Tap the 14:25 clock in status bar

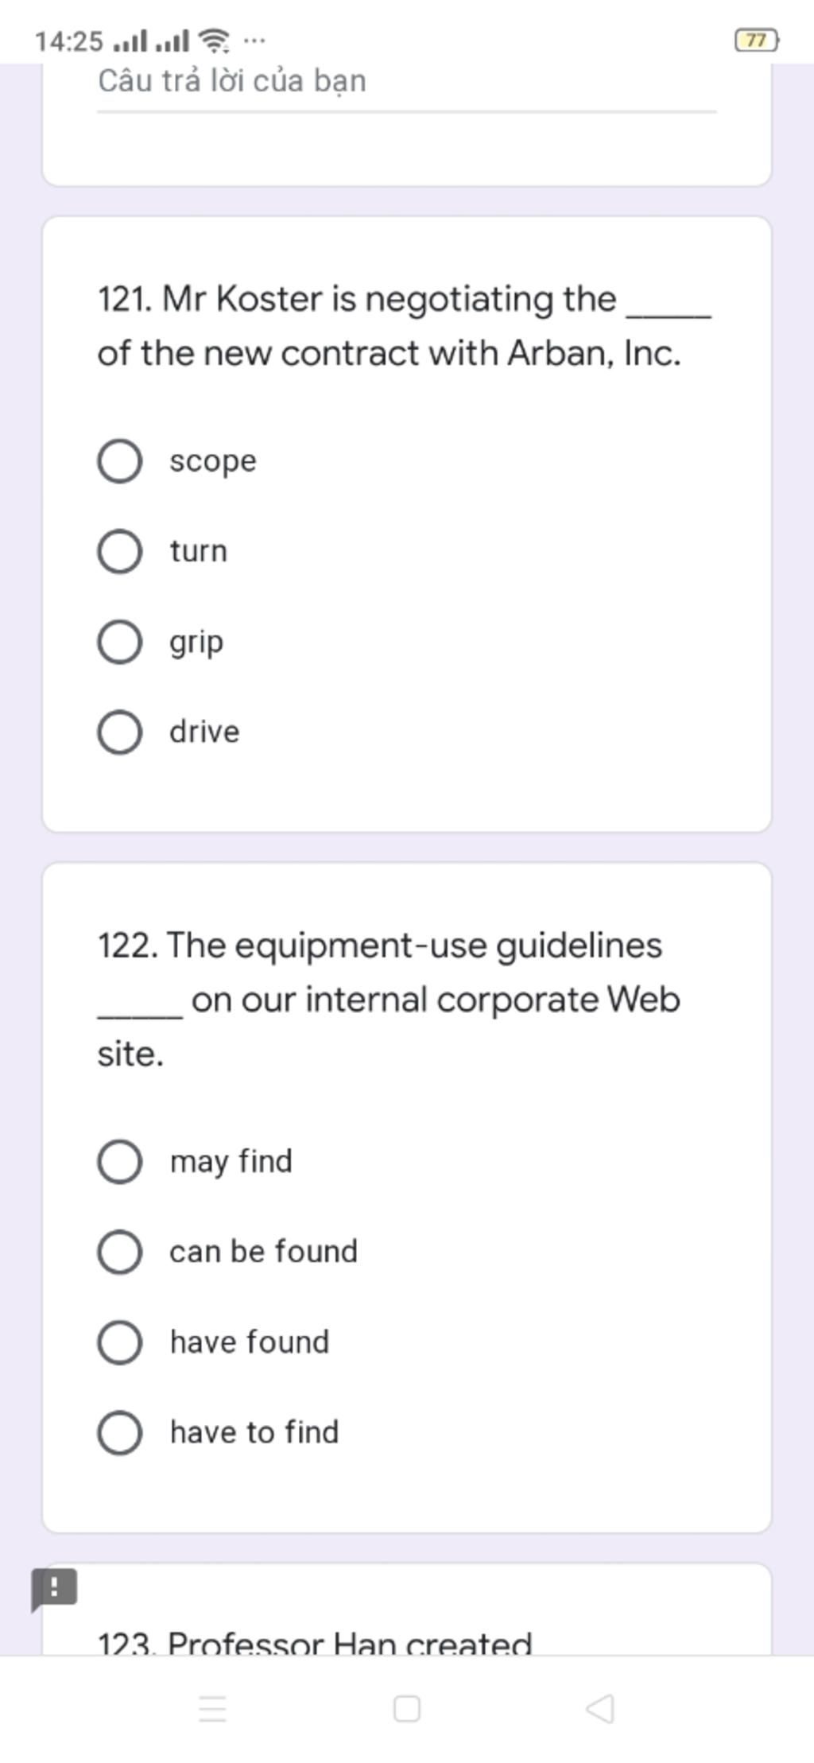coord(69,41)
